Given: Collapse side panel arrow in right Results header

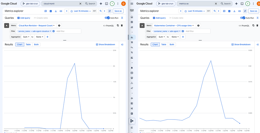Looking at the screenshot, I should (258, 44).
